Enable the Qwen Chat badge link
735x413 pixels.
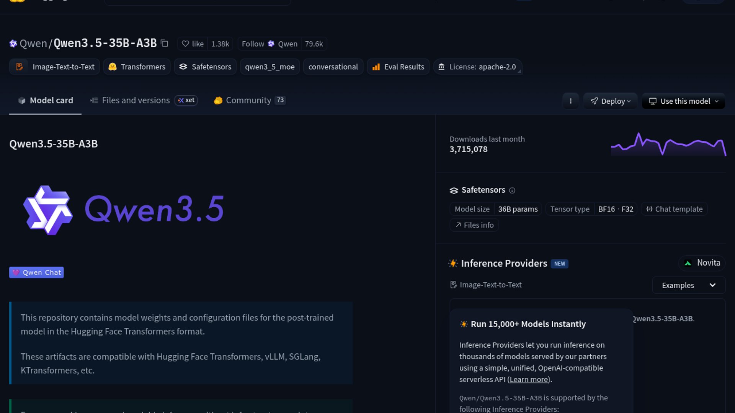click(36, 272)
